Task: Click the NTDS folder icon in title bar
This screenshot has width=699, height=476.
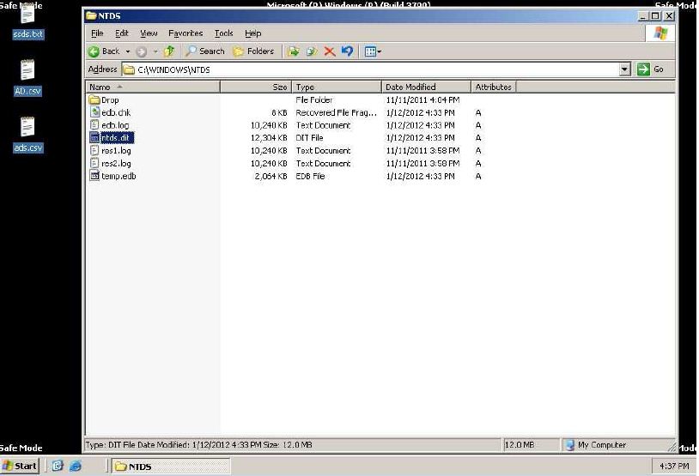Action: pyautogui.click(x=91, y=15)
